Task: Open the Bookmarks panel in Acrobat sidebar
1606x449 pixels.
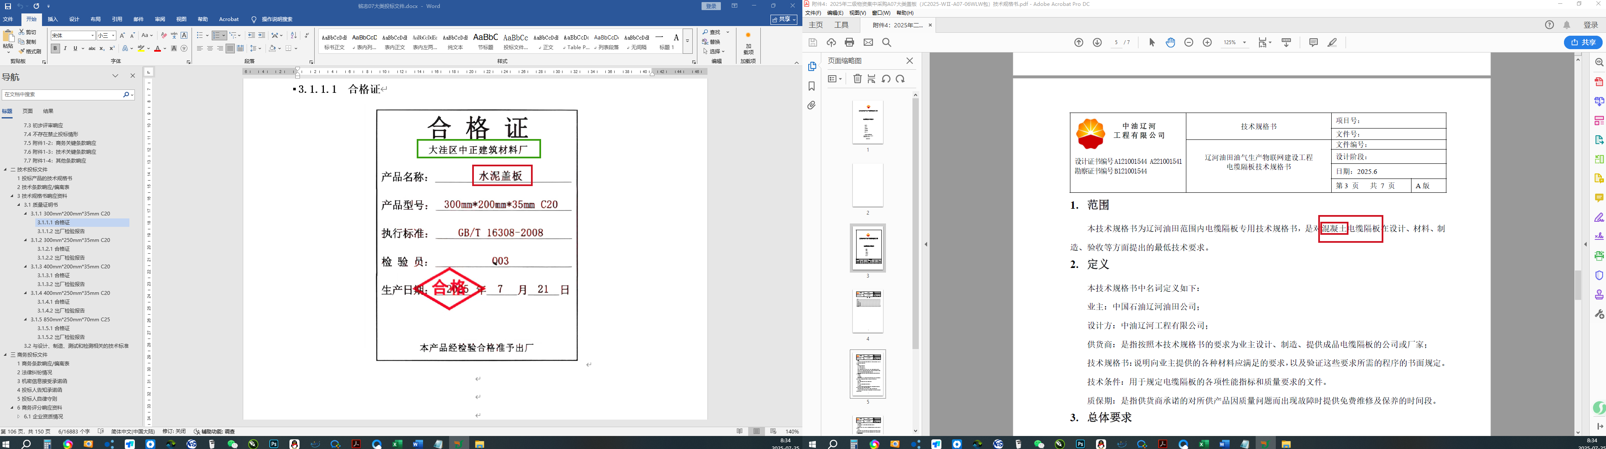Action: [812, 86]
